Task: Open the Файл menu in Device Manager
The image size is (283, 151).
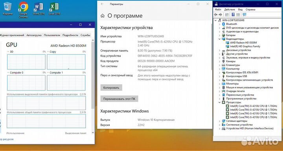Action: (x=218, y=9)
